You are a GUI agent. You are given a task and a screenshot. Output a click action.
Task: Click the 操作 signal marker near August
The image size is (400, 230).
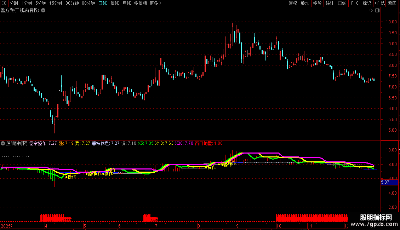(x=211, y=167)
